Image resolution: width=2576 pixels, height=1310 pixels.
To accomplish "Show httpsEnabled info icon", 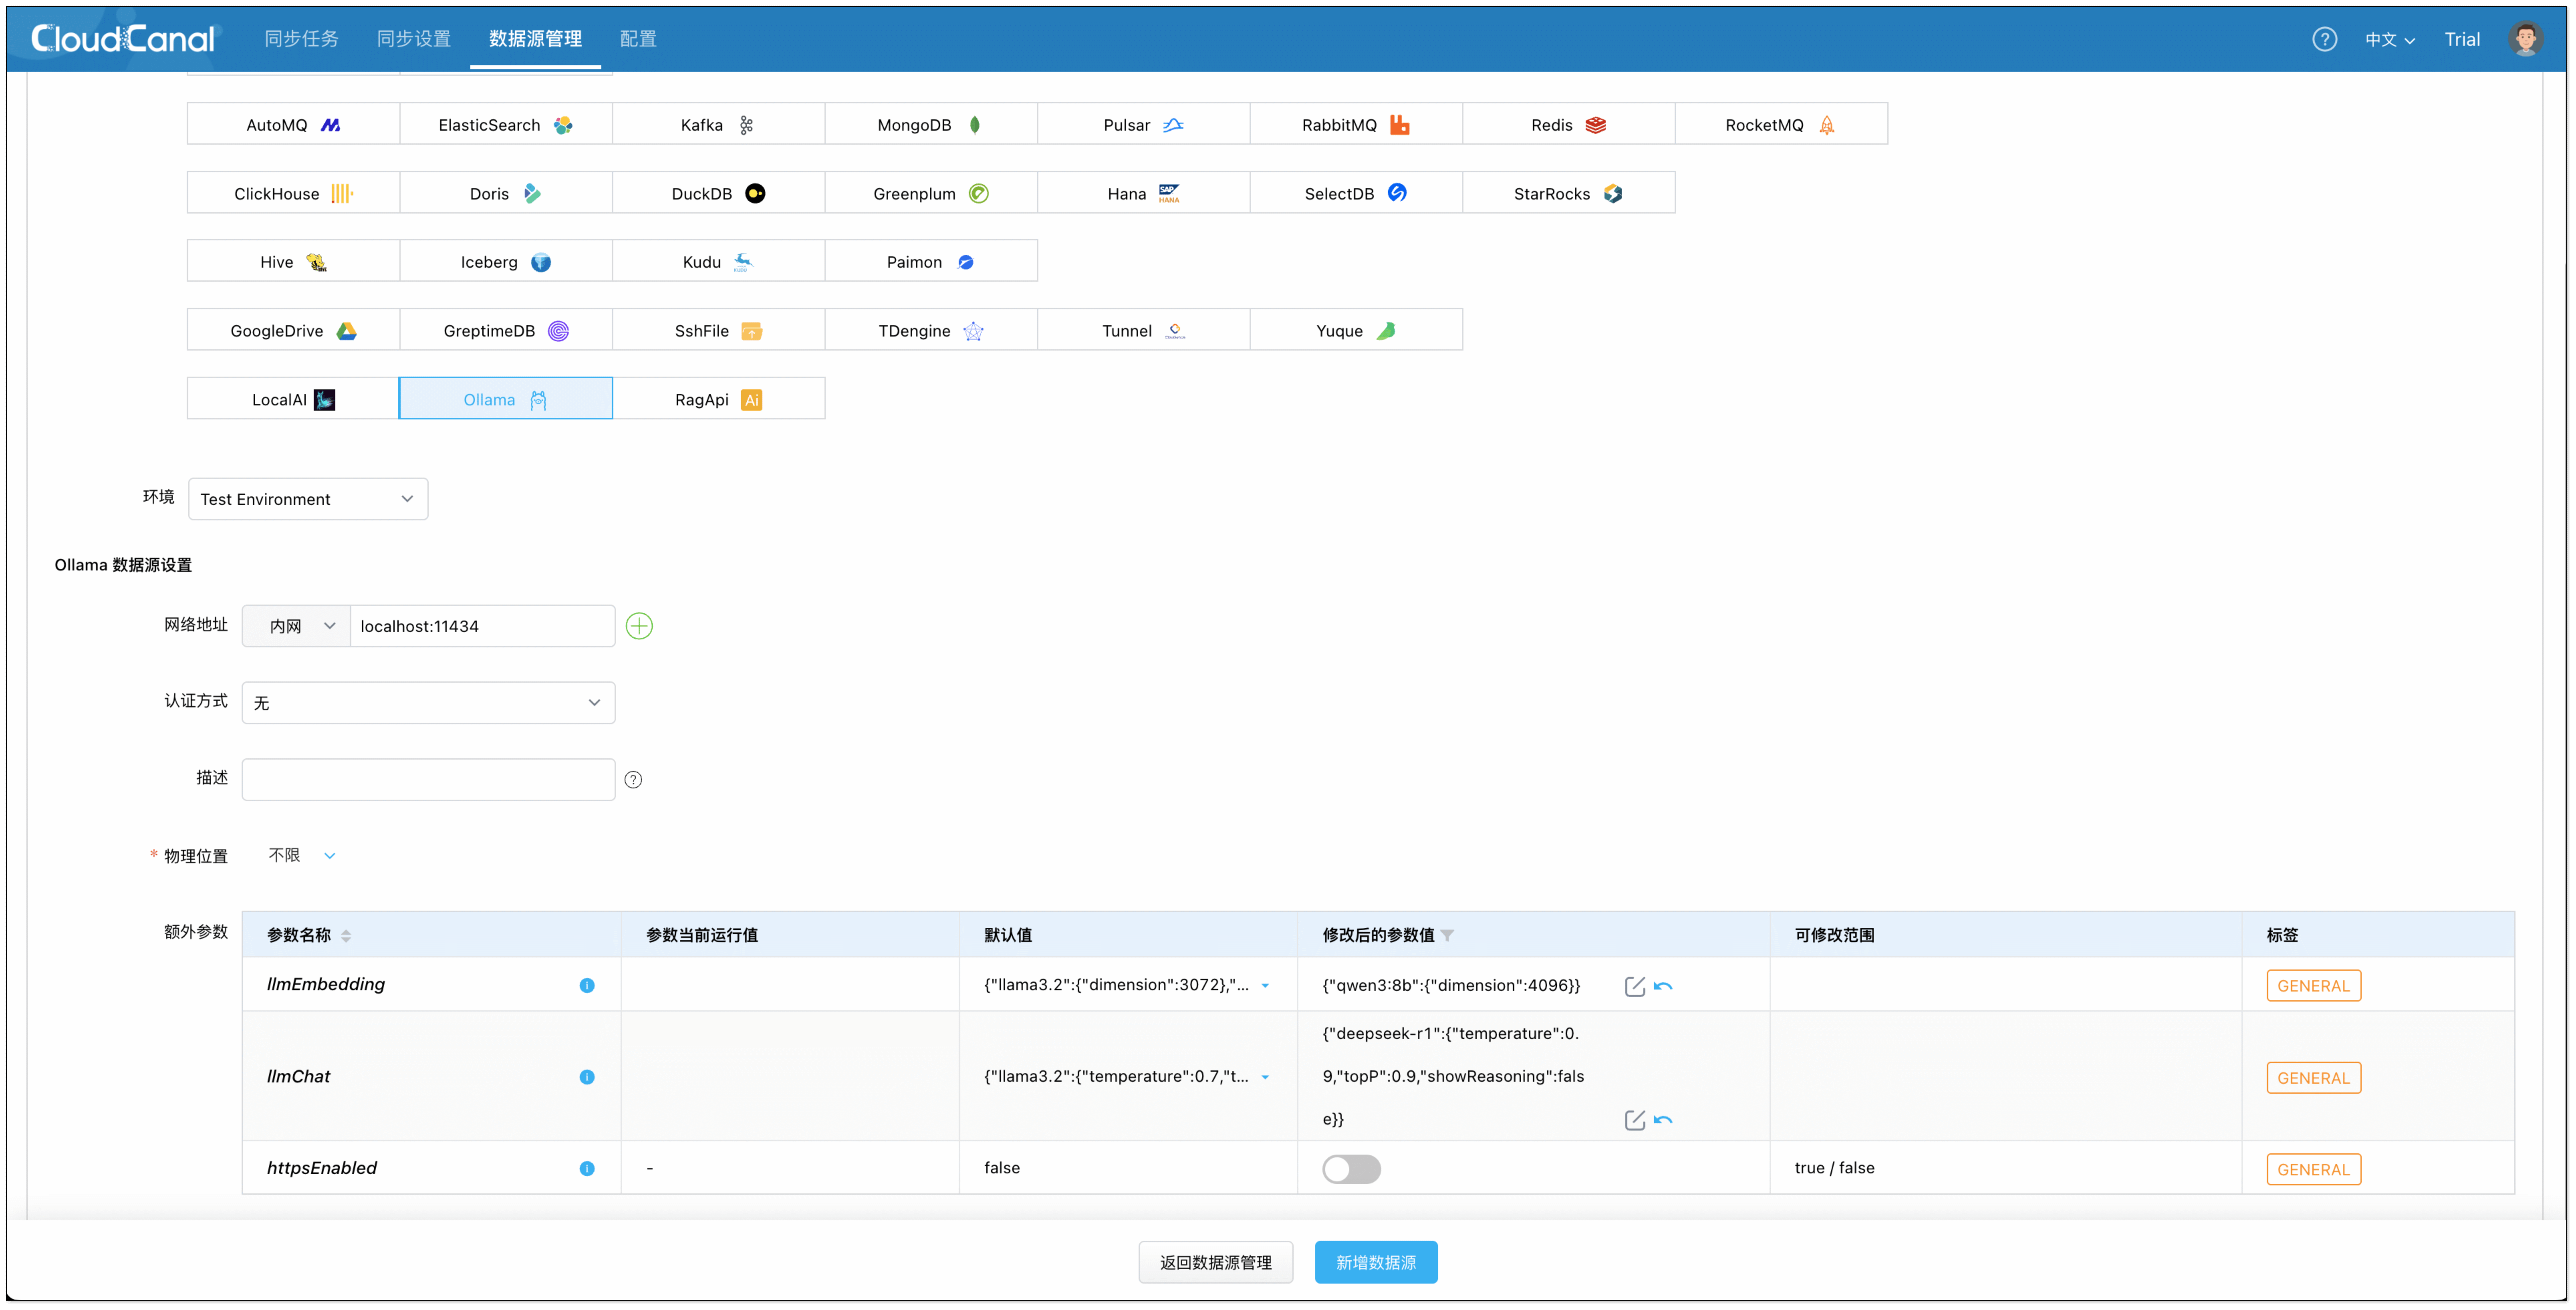I will pyautogui.click(x=587, y=1169).
